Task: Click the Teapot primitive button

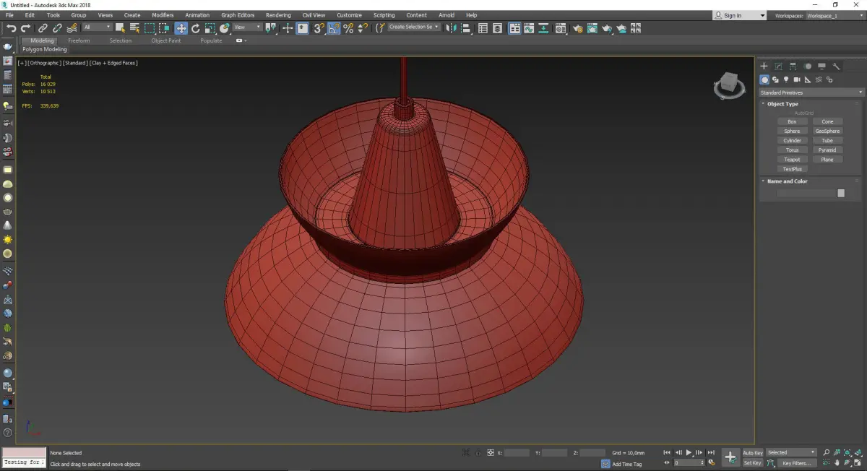Action: point(792,160)
